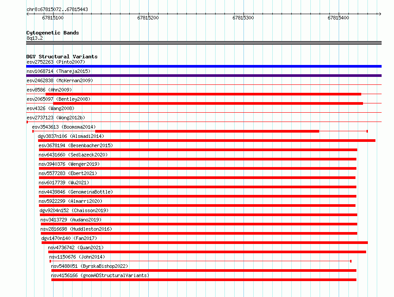
Task: Click the 67815100 ruler position
Action: click(53, 18)
